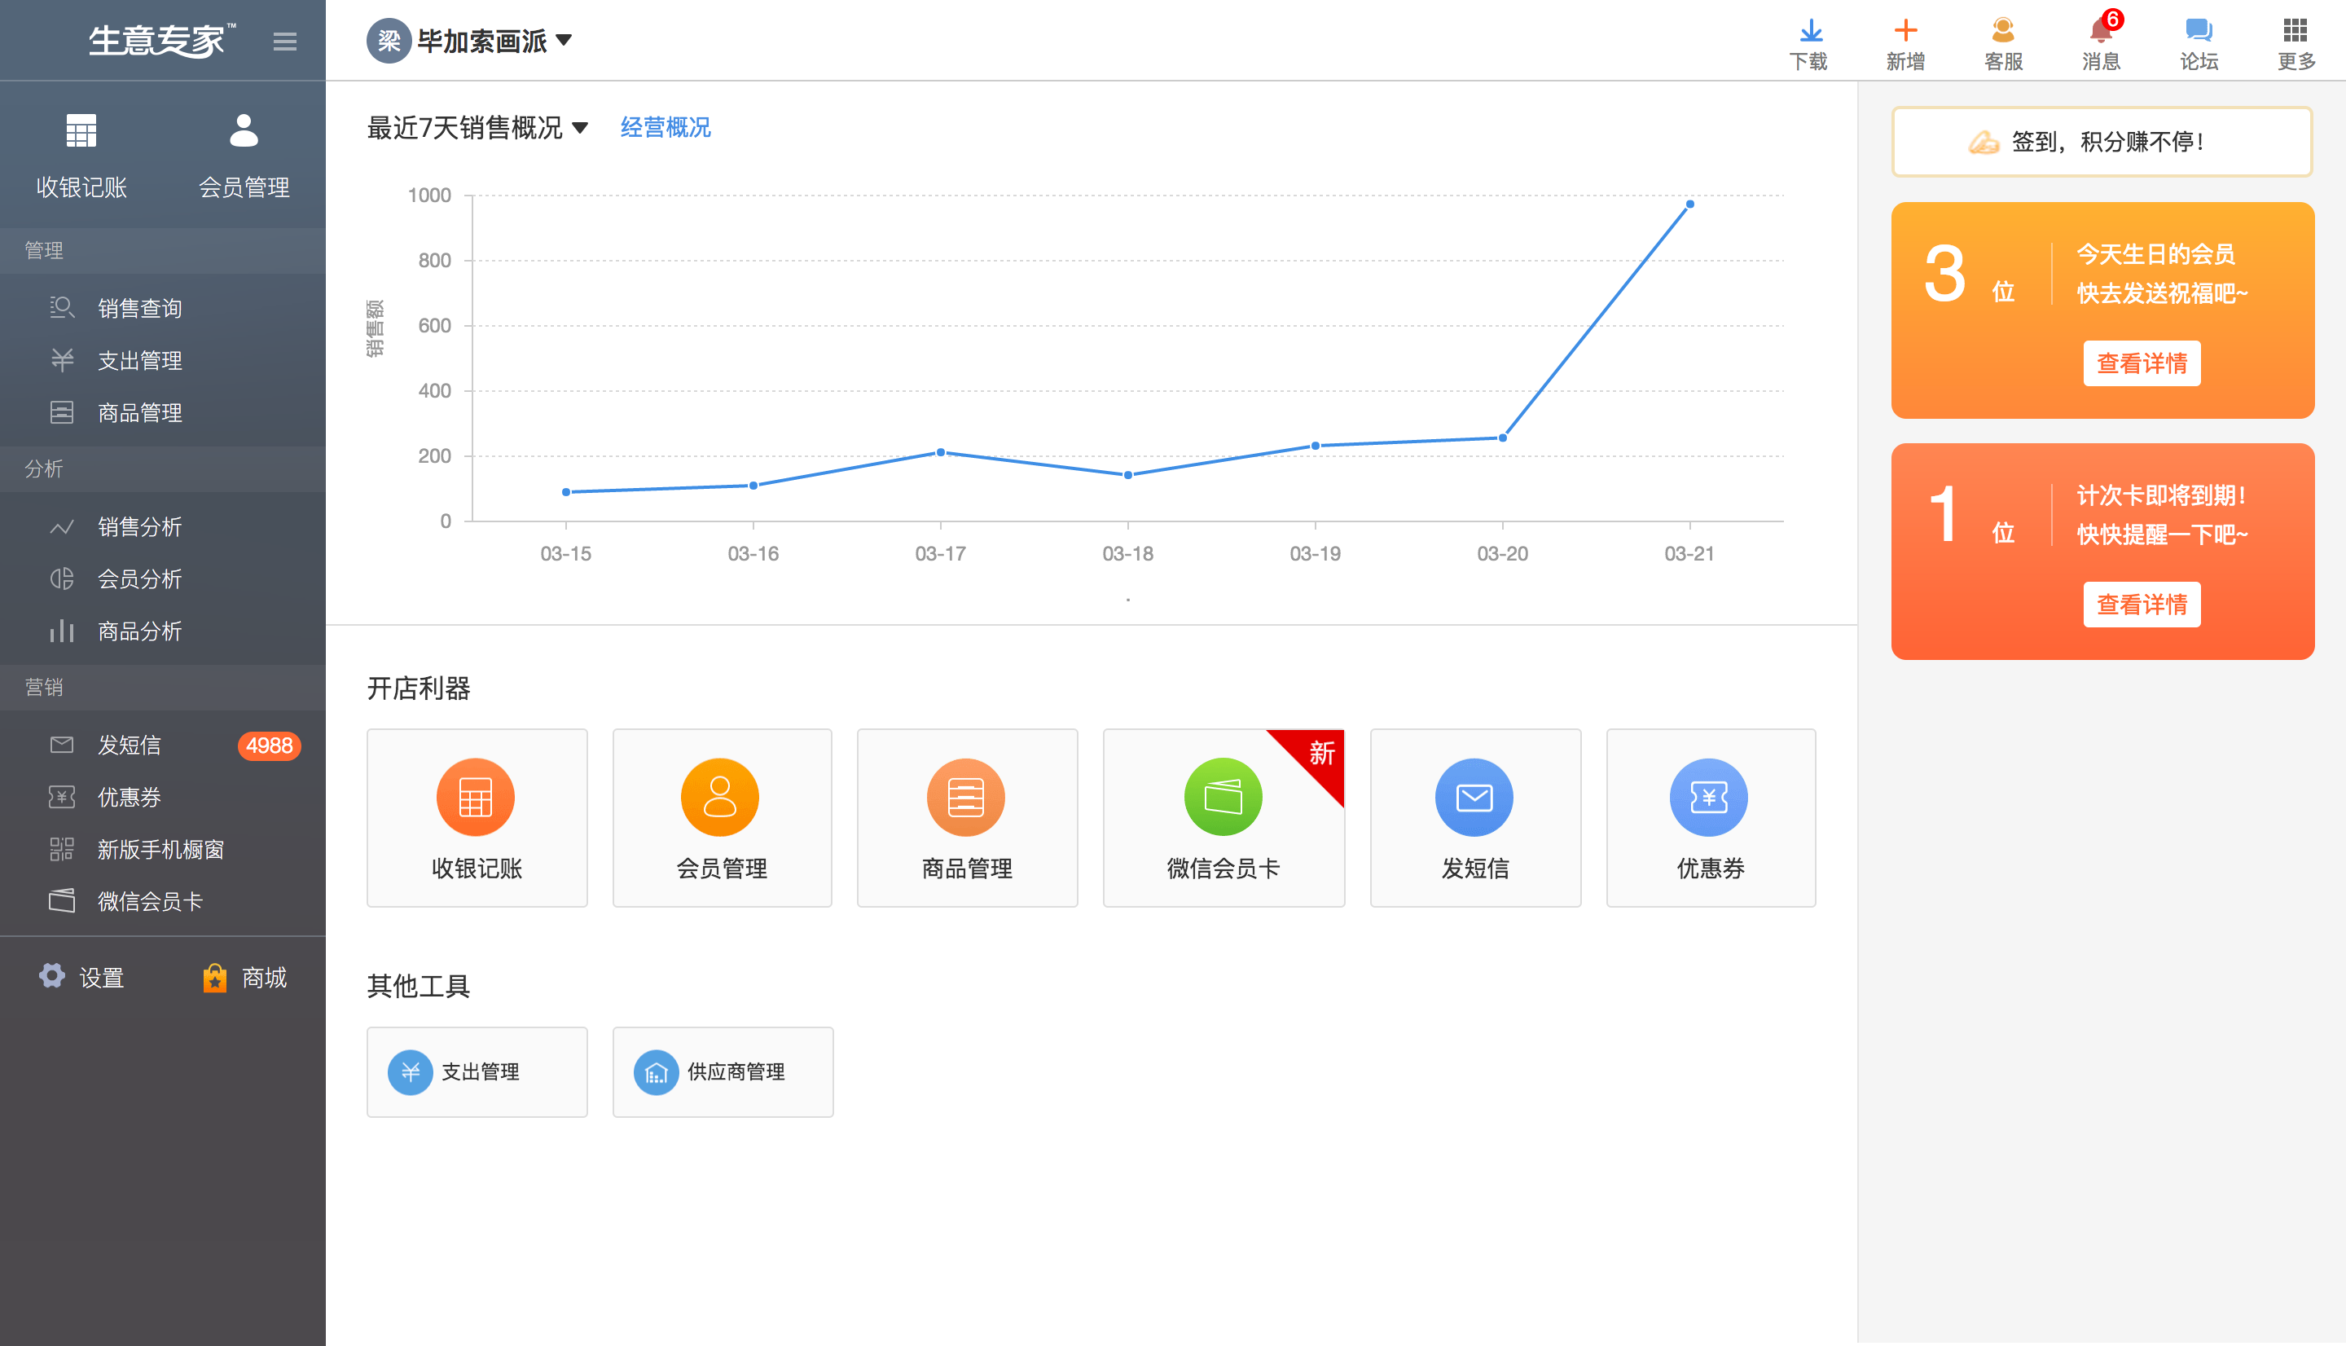Open 微信会员卡 green wallet tile
Image resolution: width=2346 pixels, height=1346 pixels.
pyautogui.click(x=1223, y=798)
